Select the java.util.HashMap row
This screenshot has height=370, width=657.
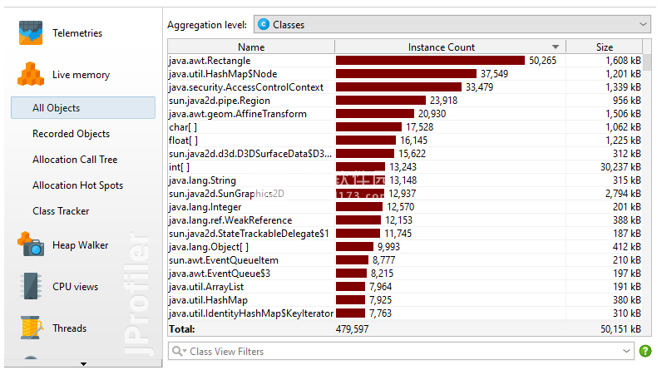click(x=405, y=300)
